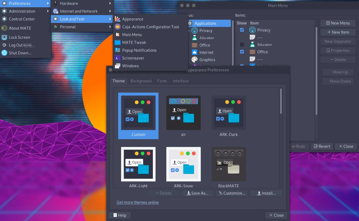
Task: Switch to the Interface tab
Action: coord(181,81)
